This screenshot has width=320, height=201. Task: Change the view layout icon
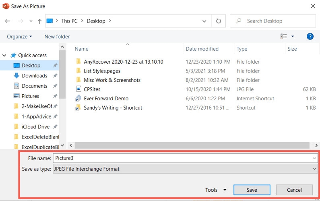click(x=283, y=36)
